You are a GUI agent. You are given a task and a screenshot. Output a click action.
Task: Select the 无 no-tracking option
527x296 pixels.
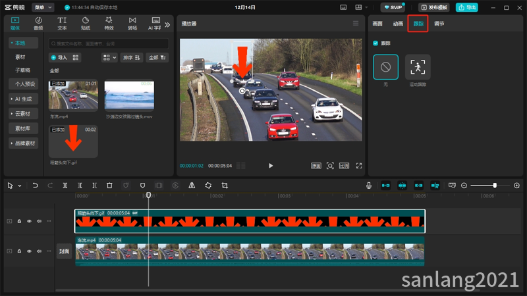[385, 67]
